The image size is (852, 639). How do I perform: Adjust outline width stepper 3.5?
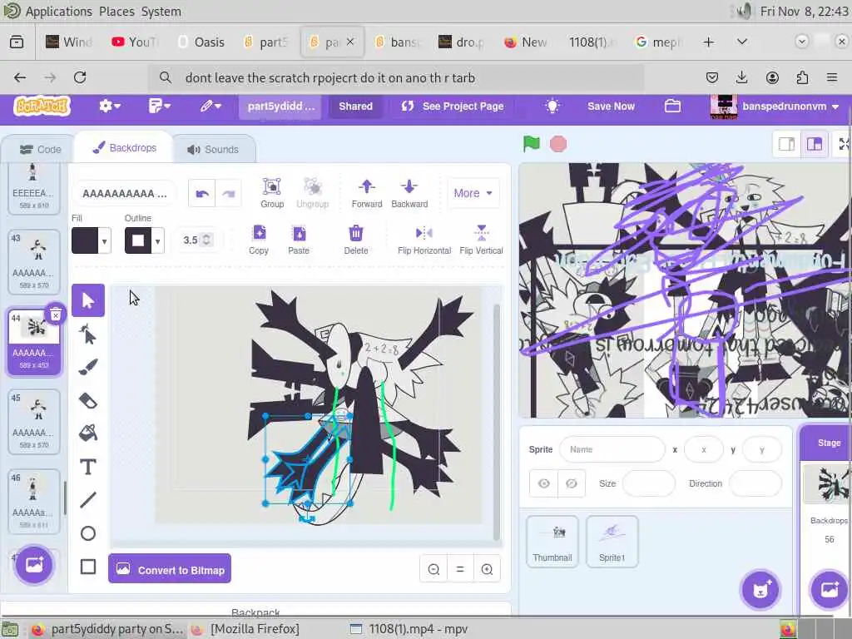(x=206, y=240)
